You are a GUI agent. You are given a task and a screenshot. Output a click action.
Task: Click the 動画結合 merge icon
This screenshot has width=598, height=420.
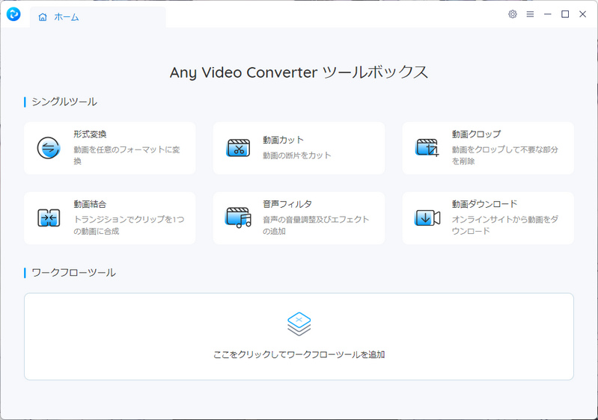coord(49,217)
